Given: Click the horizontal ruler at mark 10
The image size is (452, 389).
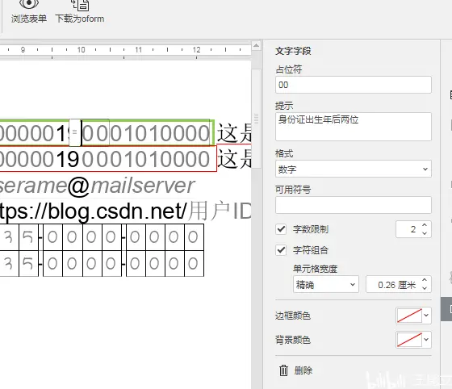Looking at the screenshot, I should [x=81, y=50].
